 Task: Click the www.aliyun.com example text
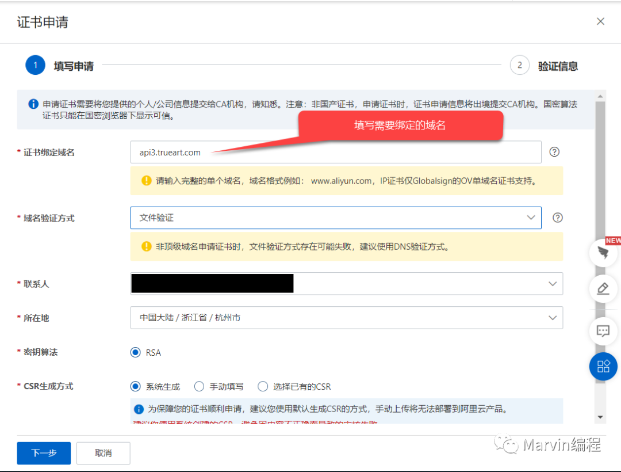pos(341,181)
